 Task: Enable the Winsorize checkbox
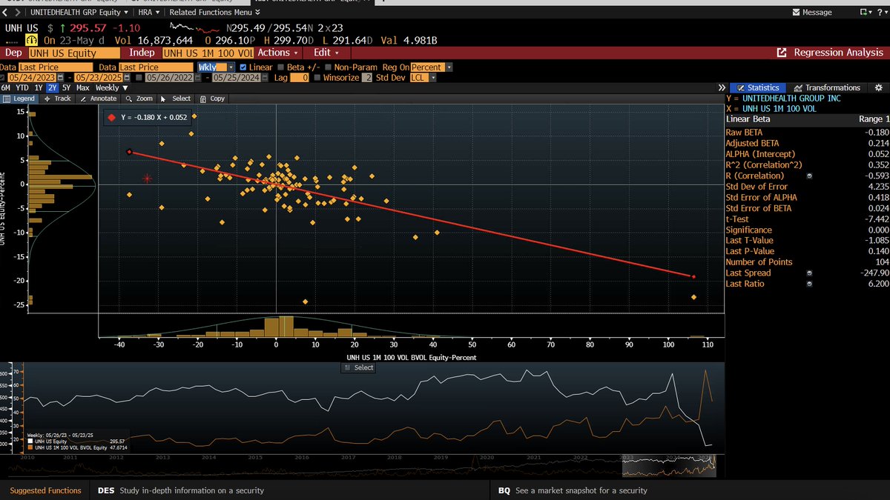click(317, 78)
